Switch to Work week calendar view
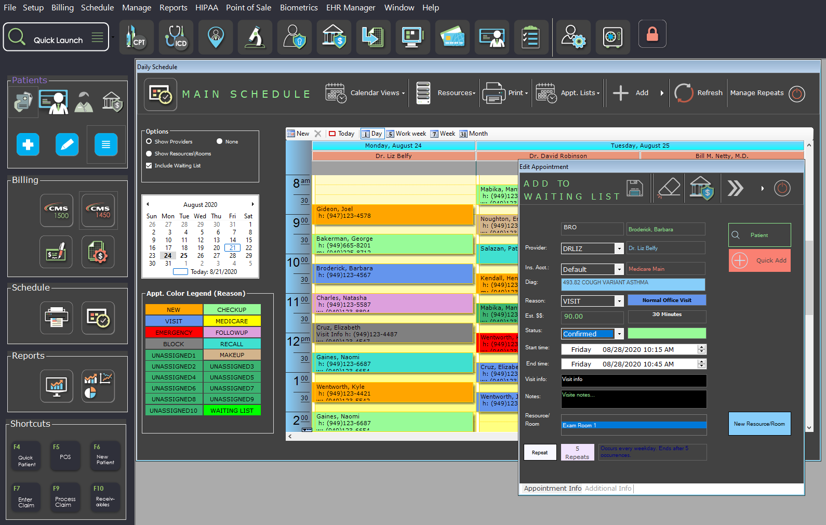This screenshot has width=826, height=525. pyautogui.click(x=406, y=134)
